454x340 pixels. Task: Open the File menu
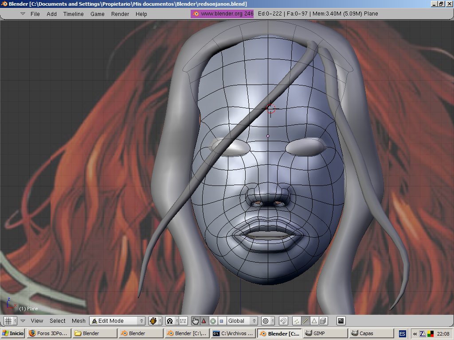tap(35, 14)
